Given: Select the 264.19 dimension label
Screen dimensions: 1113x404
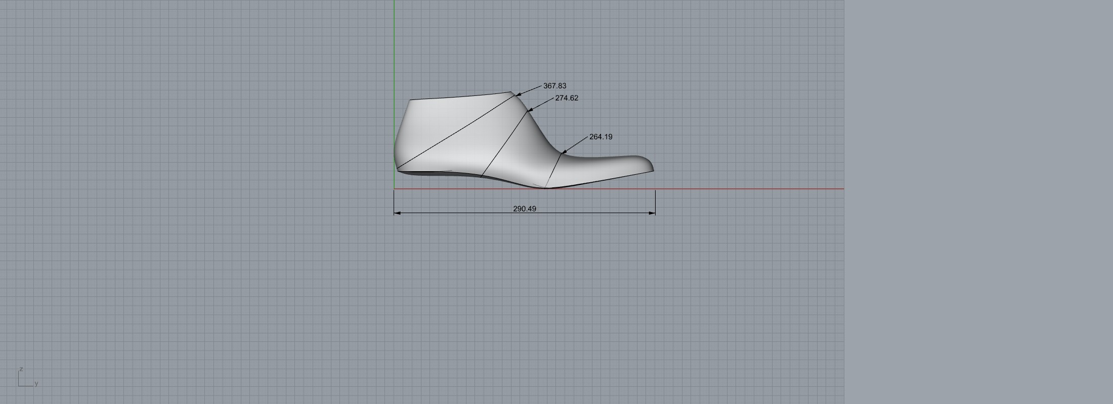Looking at the screenshot, I should [601, 137].
